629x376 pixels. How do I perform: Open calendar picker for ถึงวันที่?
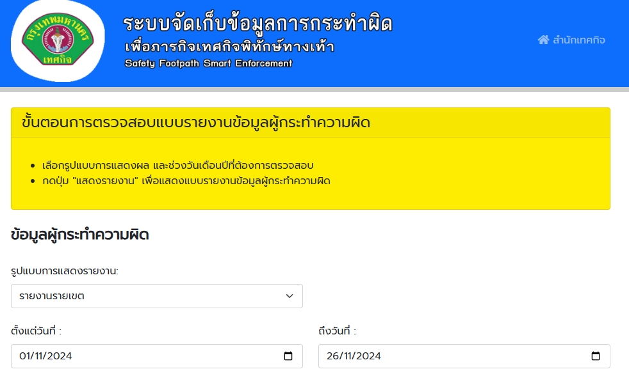(x=596, y=356)
